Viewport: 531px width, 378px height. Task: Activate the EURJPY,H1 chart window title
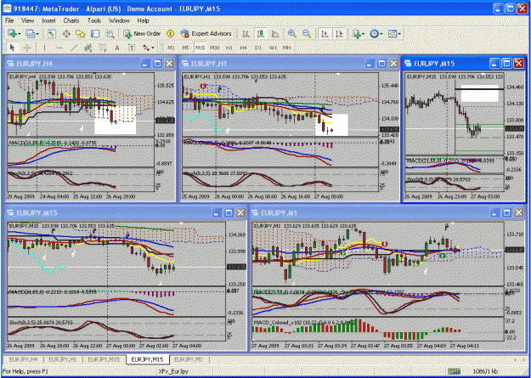tap(209, 63)
